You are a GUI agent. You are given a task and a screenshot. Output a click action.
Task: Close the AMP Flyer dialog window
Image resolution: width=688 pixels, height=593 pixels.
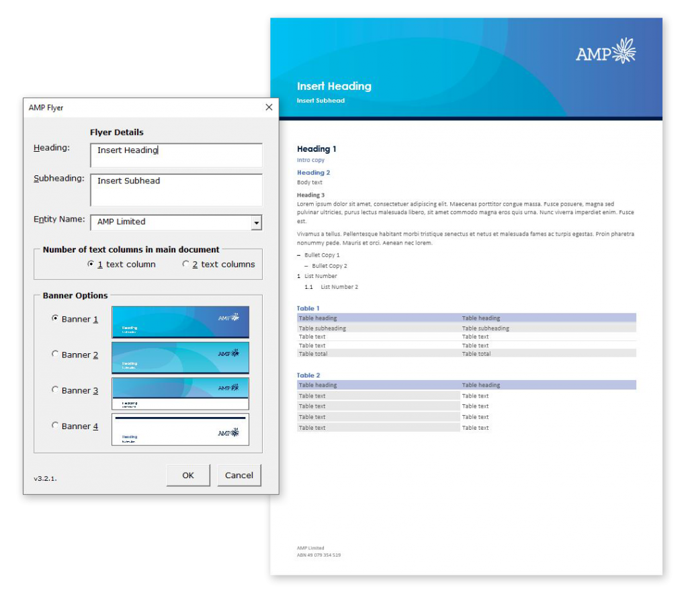(x=269, y=107)
